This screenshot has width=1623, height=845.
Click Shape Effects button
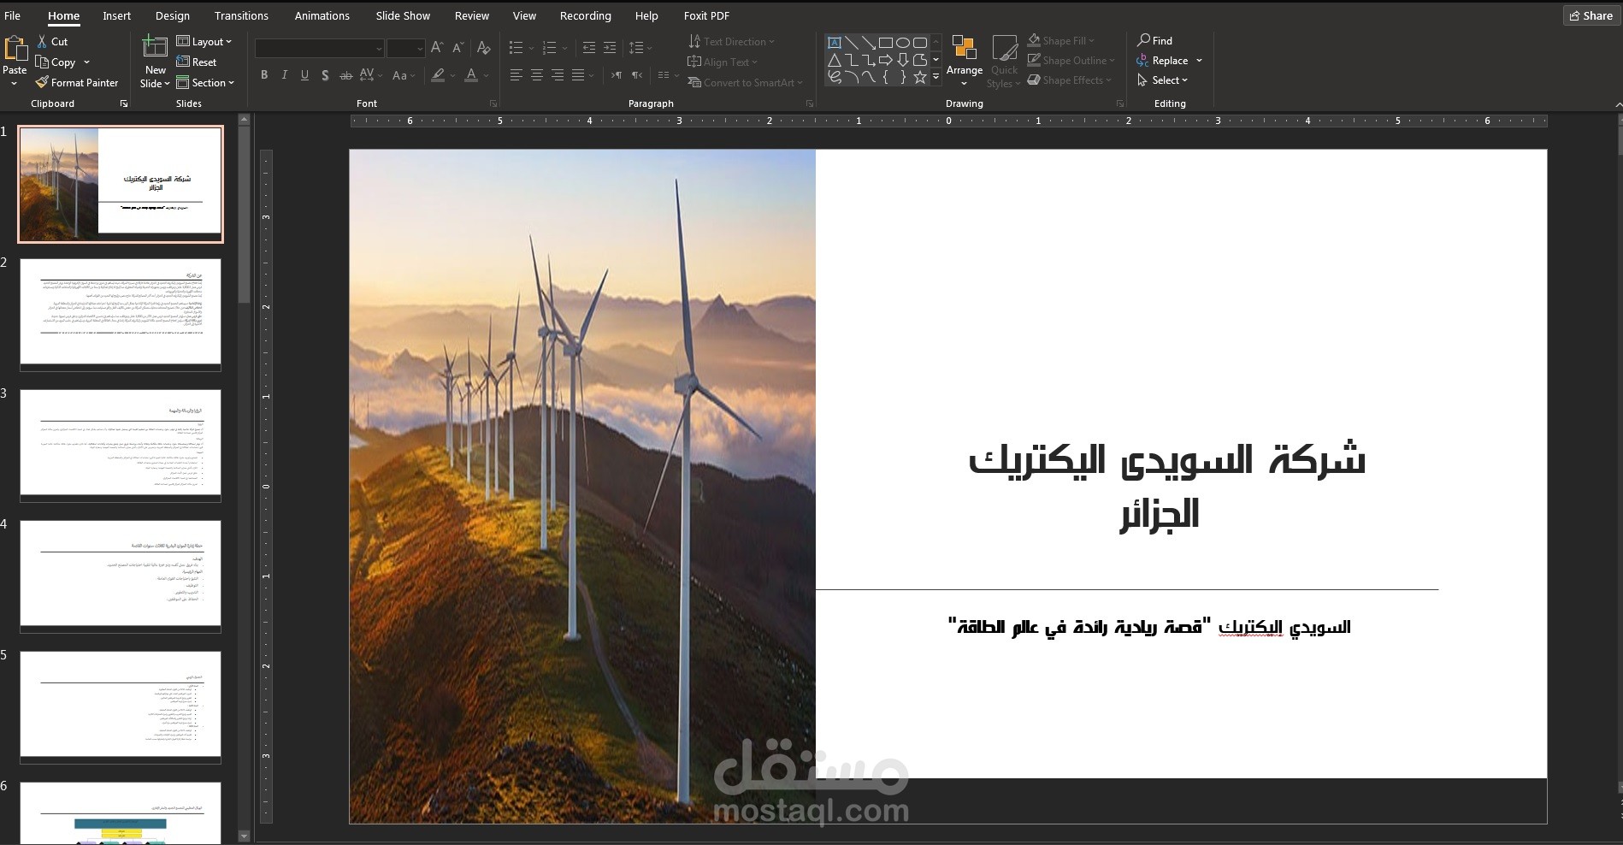(x=1070, y=80)
